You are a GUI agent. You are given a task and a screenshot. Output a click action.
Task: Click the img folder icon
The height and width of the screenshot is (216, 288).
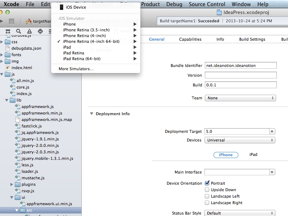(8, 61)
